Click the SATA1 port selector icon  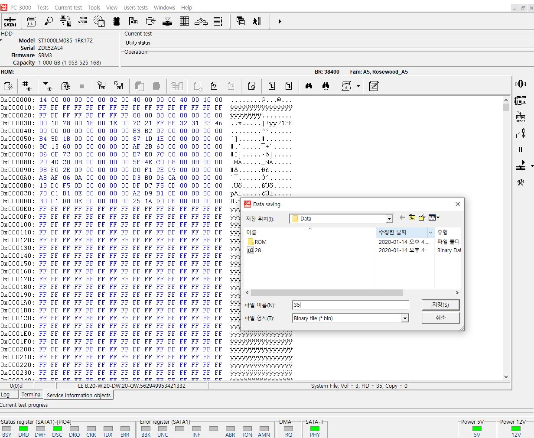(x=10, y=21)
